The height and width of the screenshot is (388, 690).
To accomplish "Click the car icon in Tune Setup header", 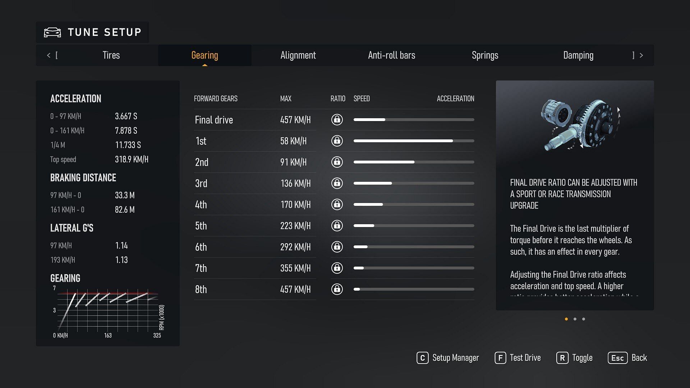I will pos(52,32).
